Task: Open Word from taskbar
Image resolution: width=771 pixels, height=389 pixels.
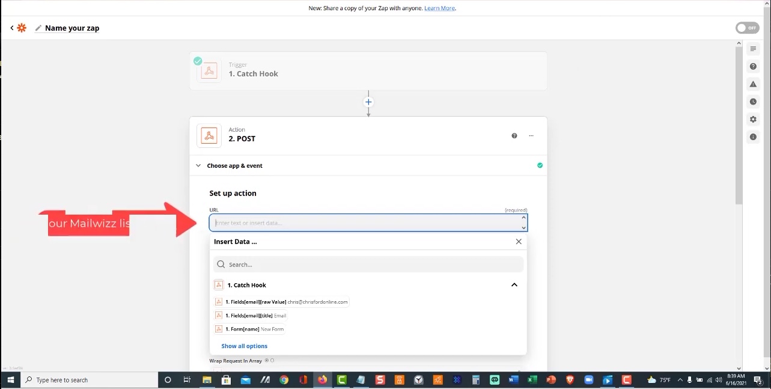Action: tap(513, 380)
